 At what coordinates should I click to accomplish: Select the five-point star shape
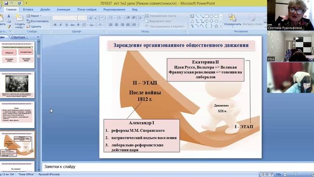coord(216,26)
